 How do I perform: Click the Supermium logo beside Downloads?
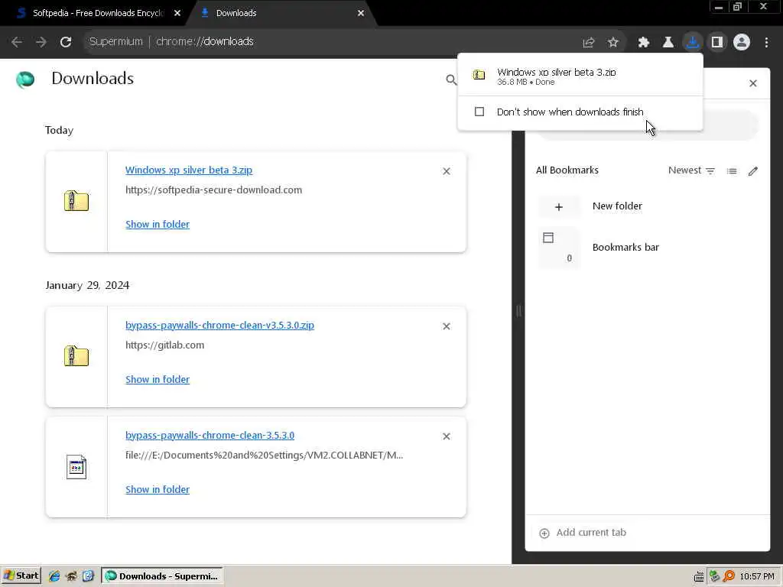(25, 79)
